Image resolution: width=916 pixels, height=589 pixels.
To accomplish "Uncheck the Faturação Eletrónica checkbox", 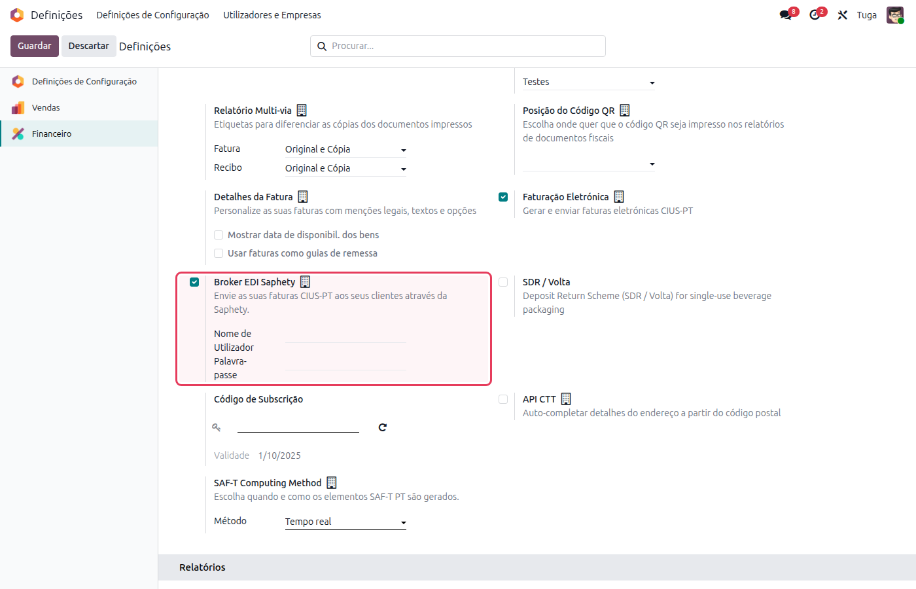I will click(503, 197).
